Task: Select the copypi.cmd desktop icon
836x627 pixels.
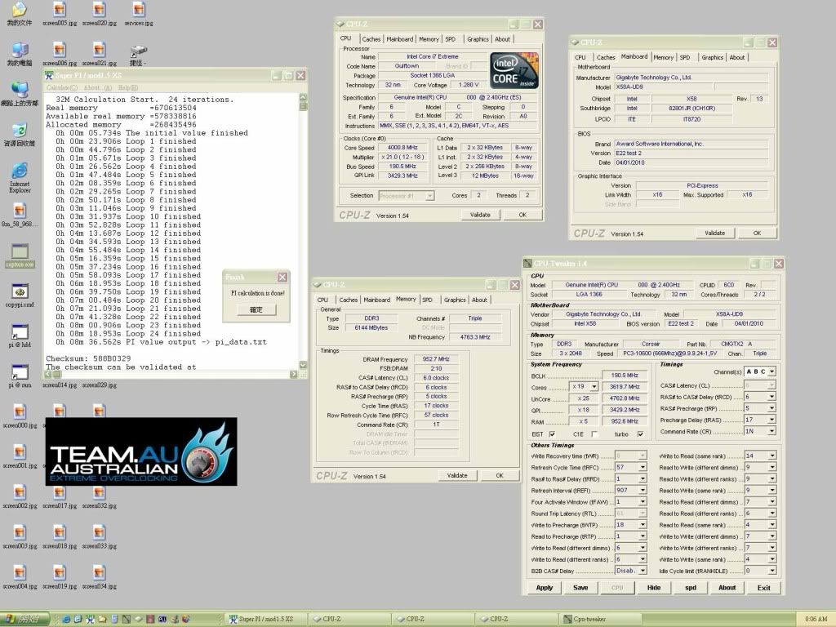Action: click(x=20, y=296)
